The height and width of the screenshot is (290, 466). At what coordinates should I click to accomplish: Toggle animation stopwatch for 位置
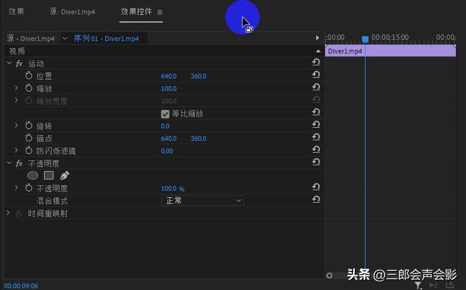pyautogui.click(x=29, y=76)
